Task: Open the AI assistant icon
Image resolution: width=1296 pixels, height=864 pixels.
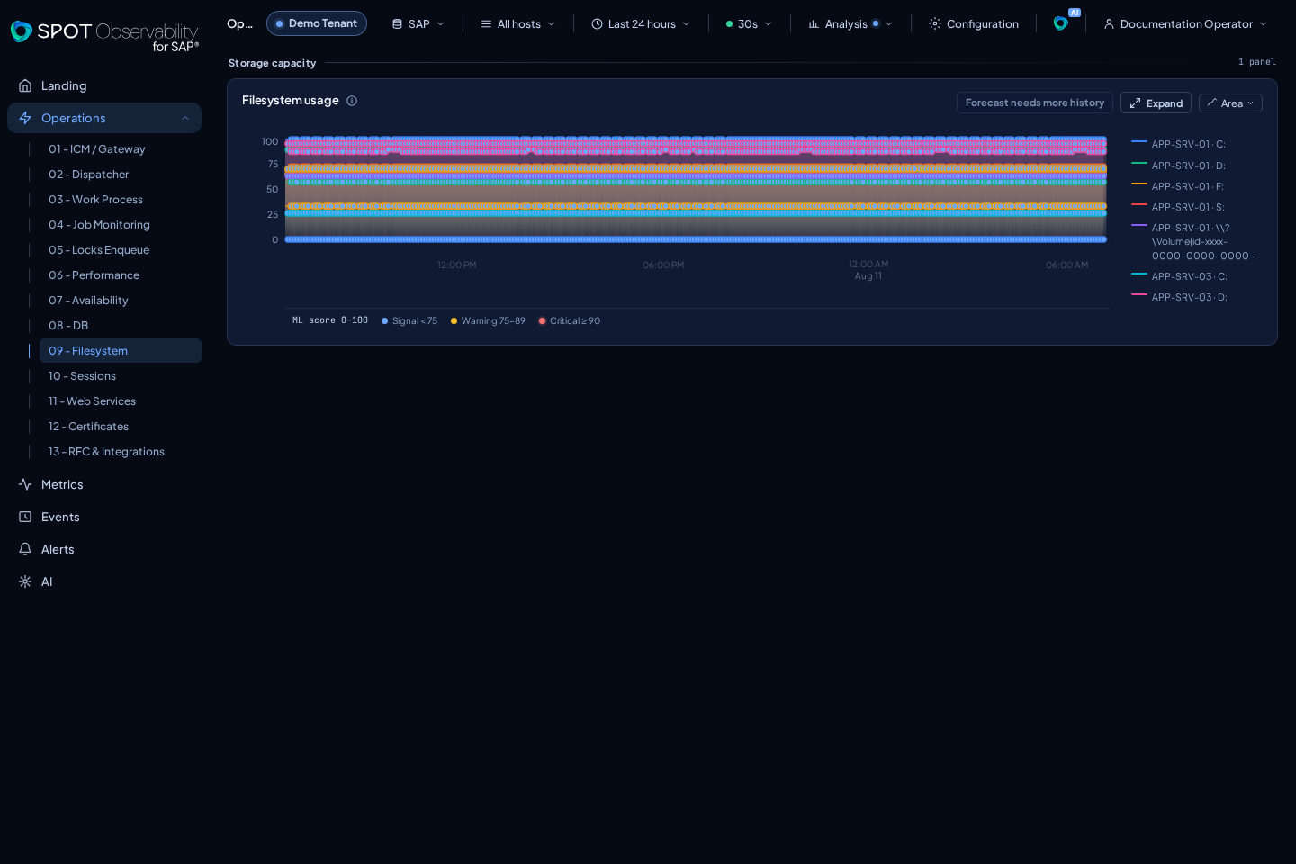Action: point(1062,22)
